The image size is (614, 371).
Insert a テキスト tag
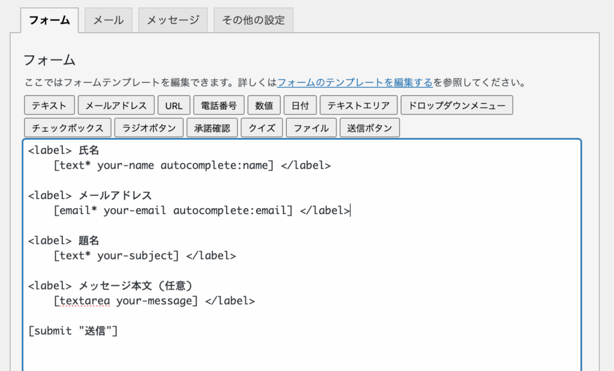point(50,105)
